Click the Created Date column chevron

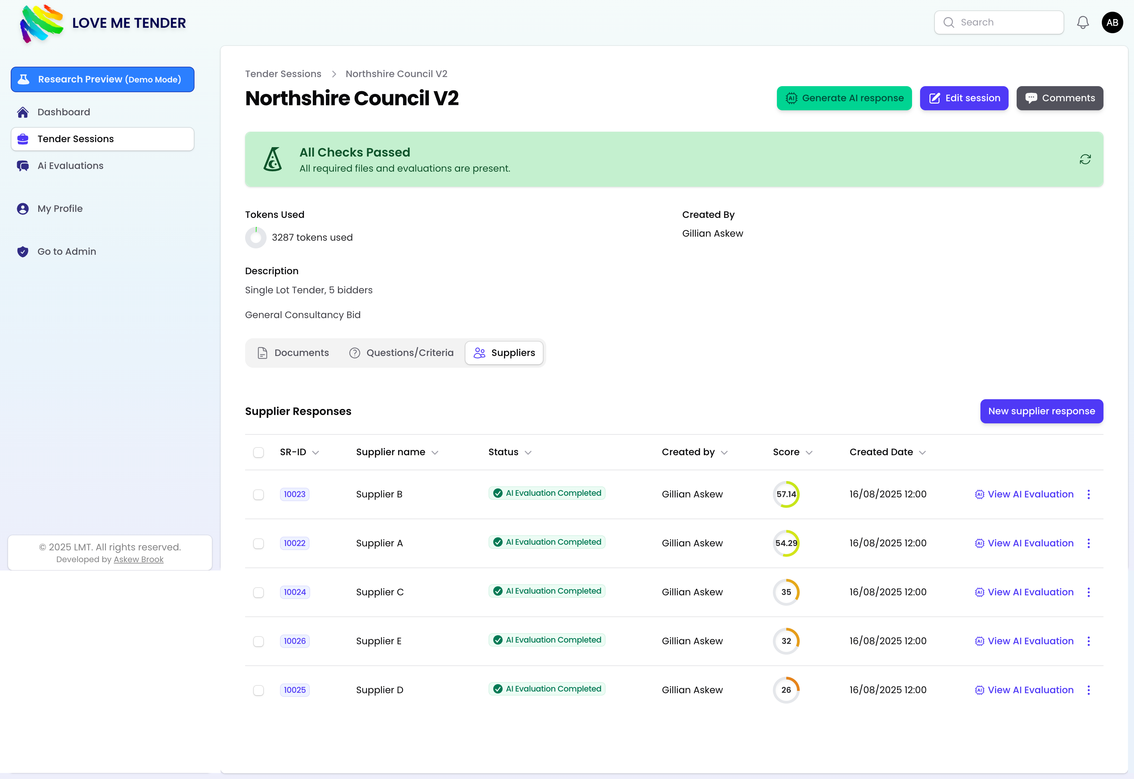(x=922, y=453)
